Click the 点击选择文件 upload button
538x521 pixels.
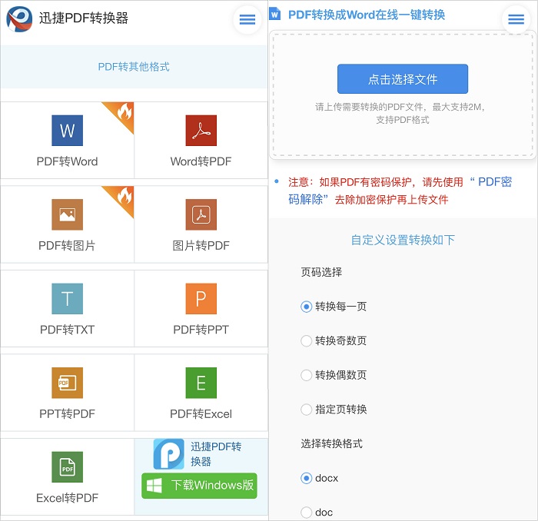(403, 79)
